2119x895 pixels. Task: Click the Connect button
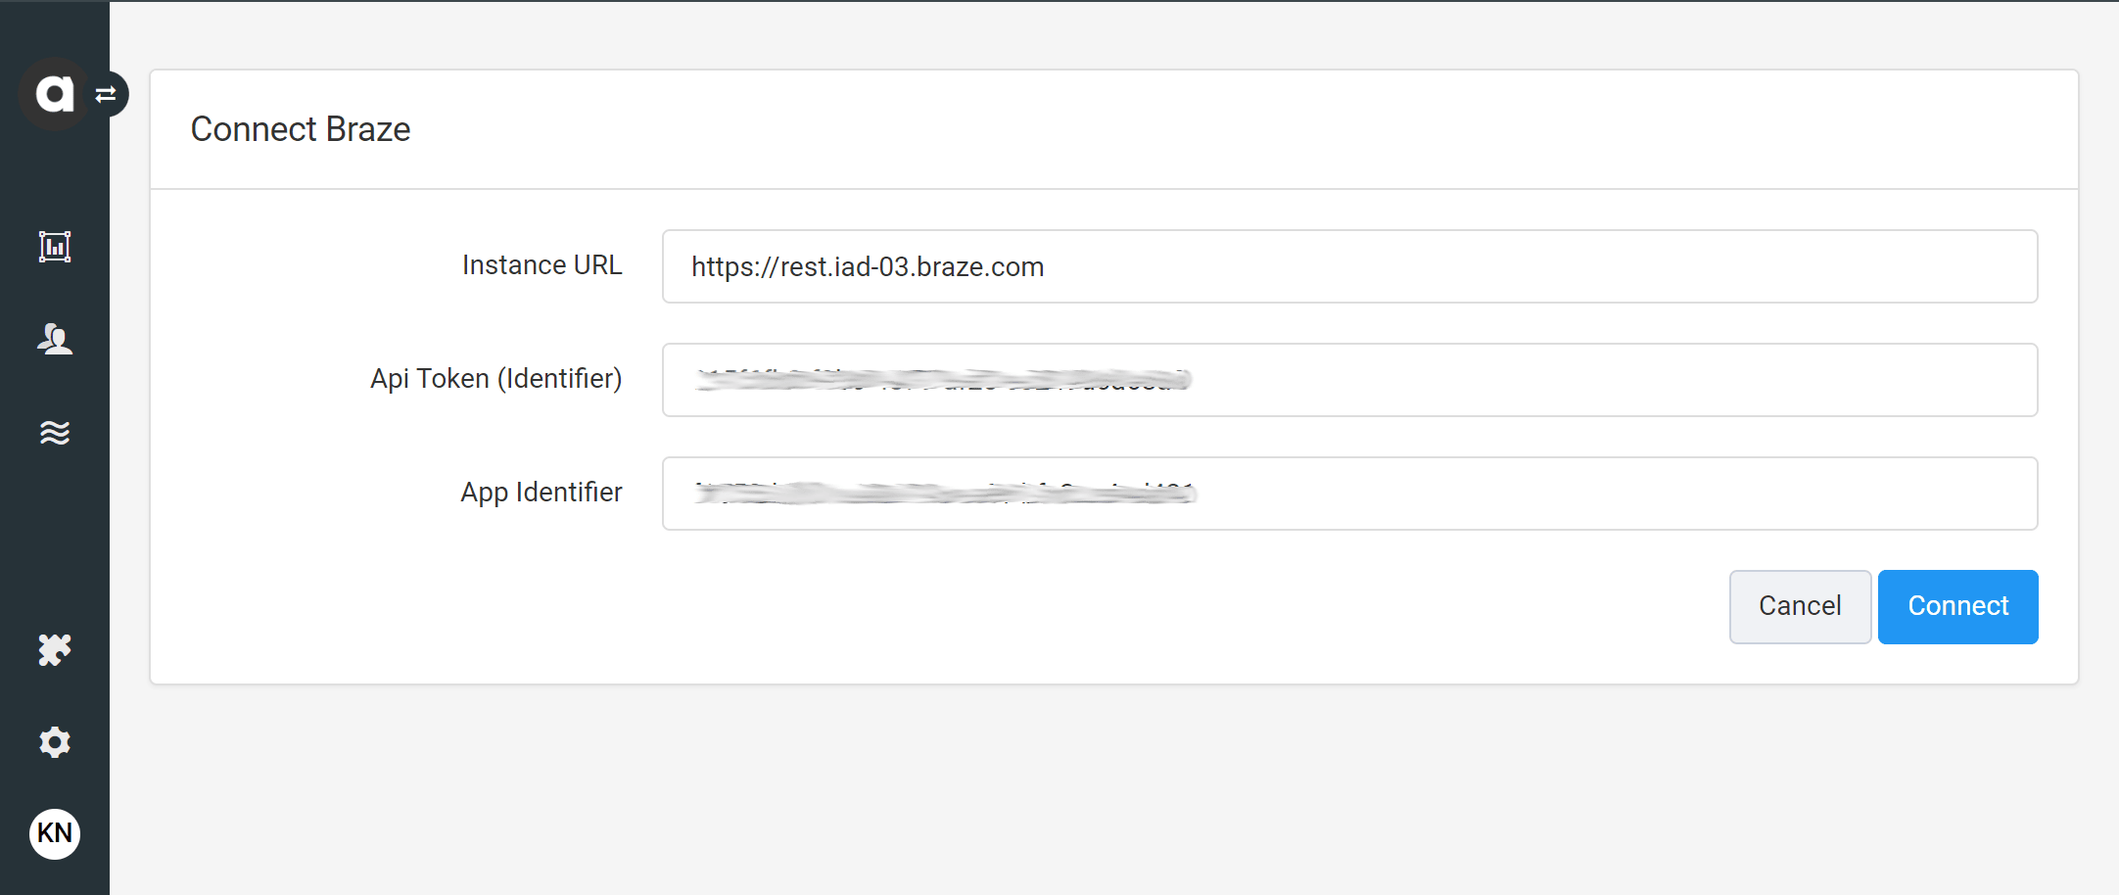pos(1957,606)
